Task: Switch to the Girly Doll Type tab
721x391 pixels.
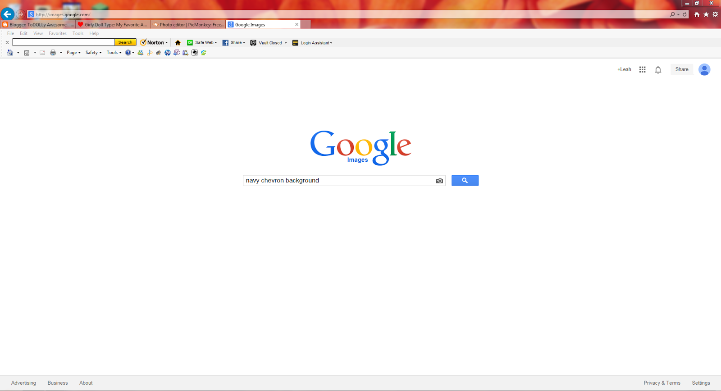Action: (113, 25)
